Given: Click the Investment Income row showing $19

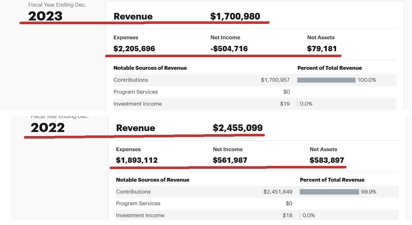Looking at the screenshot, I should (x=138, y=104).
